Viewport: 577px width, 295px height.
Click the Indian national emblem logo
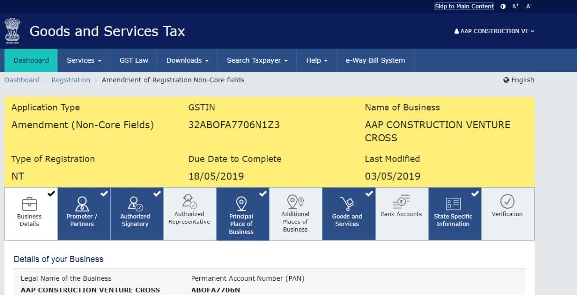click(12, 31)
